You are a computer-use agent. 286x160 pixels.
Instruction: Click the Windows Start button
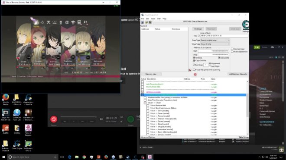pos(3,157)
